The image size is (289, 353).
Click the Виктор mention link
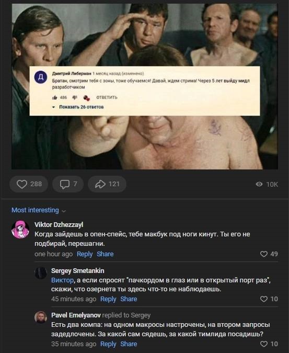click(62, 280)
